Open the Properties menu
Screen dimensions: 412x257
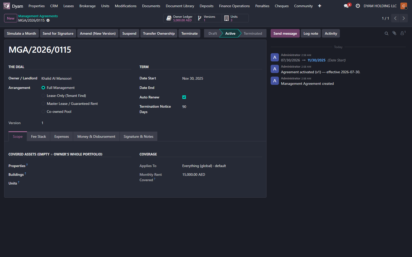click(x=37, y=6)
